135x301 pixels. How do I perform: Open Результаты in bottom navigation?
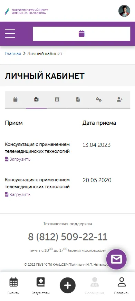40,286
